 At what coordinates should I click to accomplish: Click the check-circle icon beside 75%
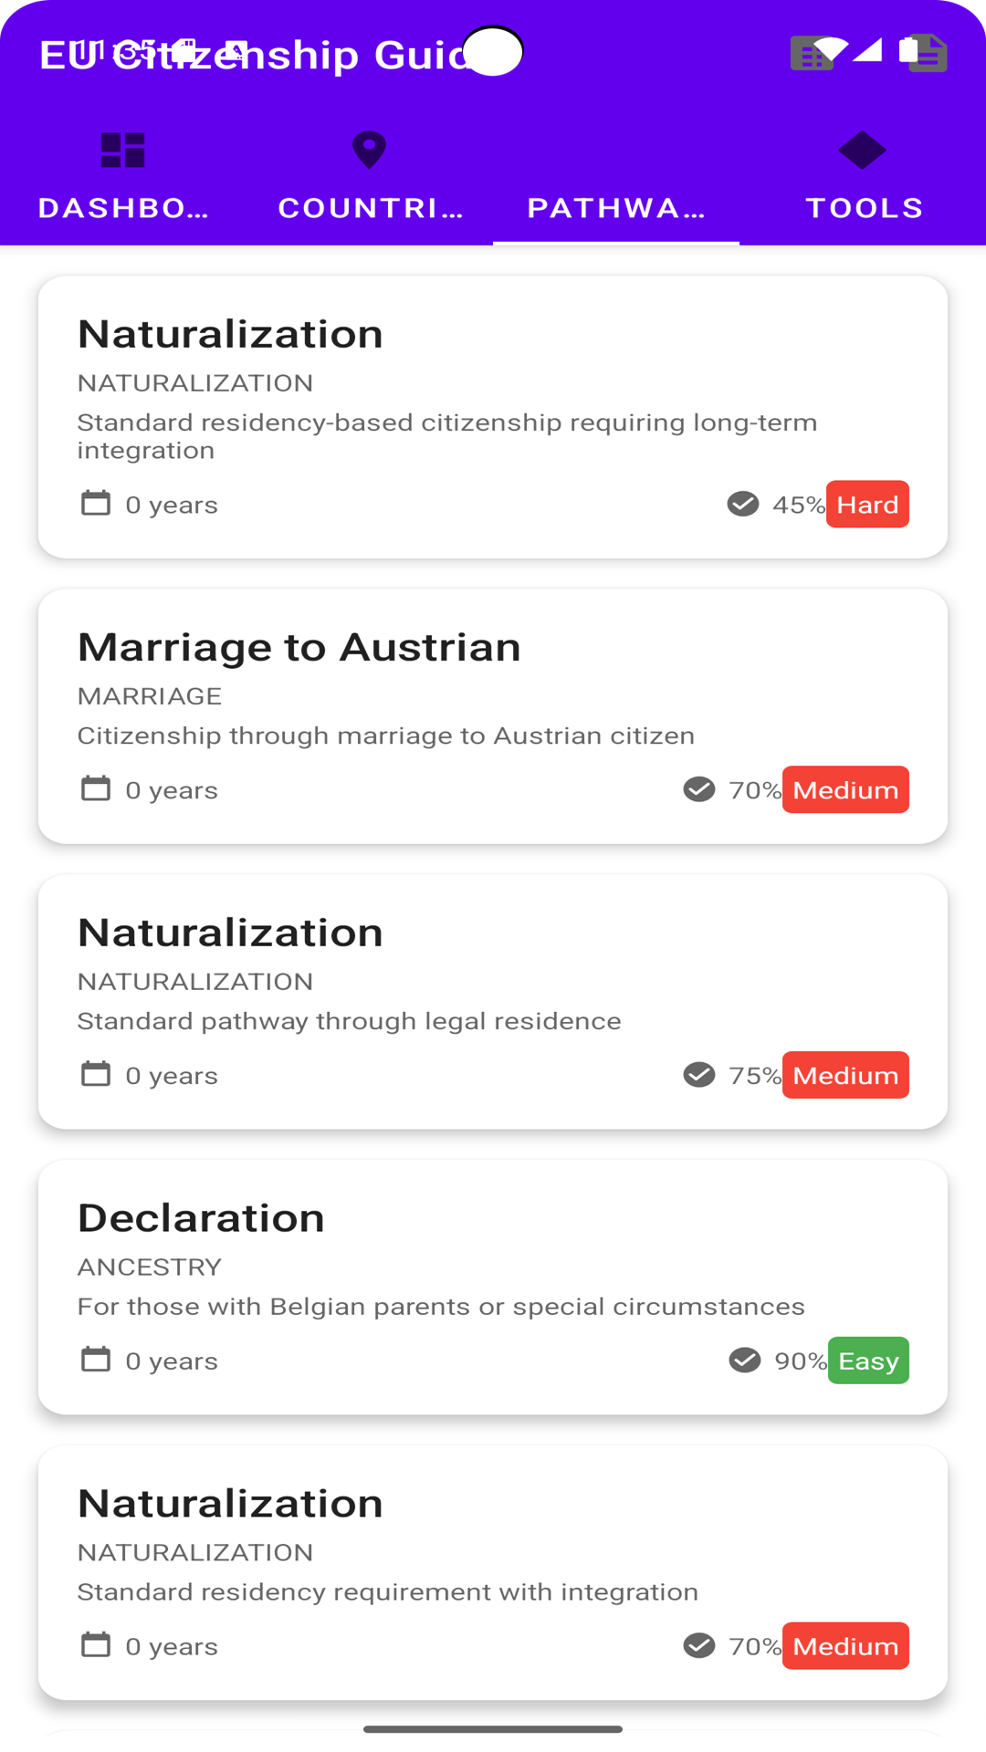click(x=699, y=1075)
